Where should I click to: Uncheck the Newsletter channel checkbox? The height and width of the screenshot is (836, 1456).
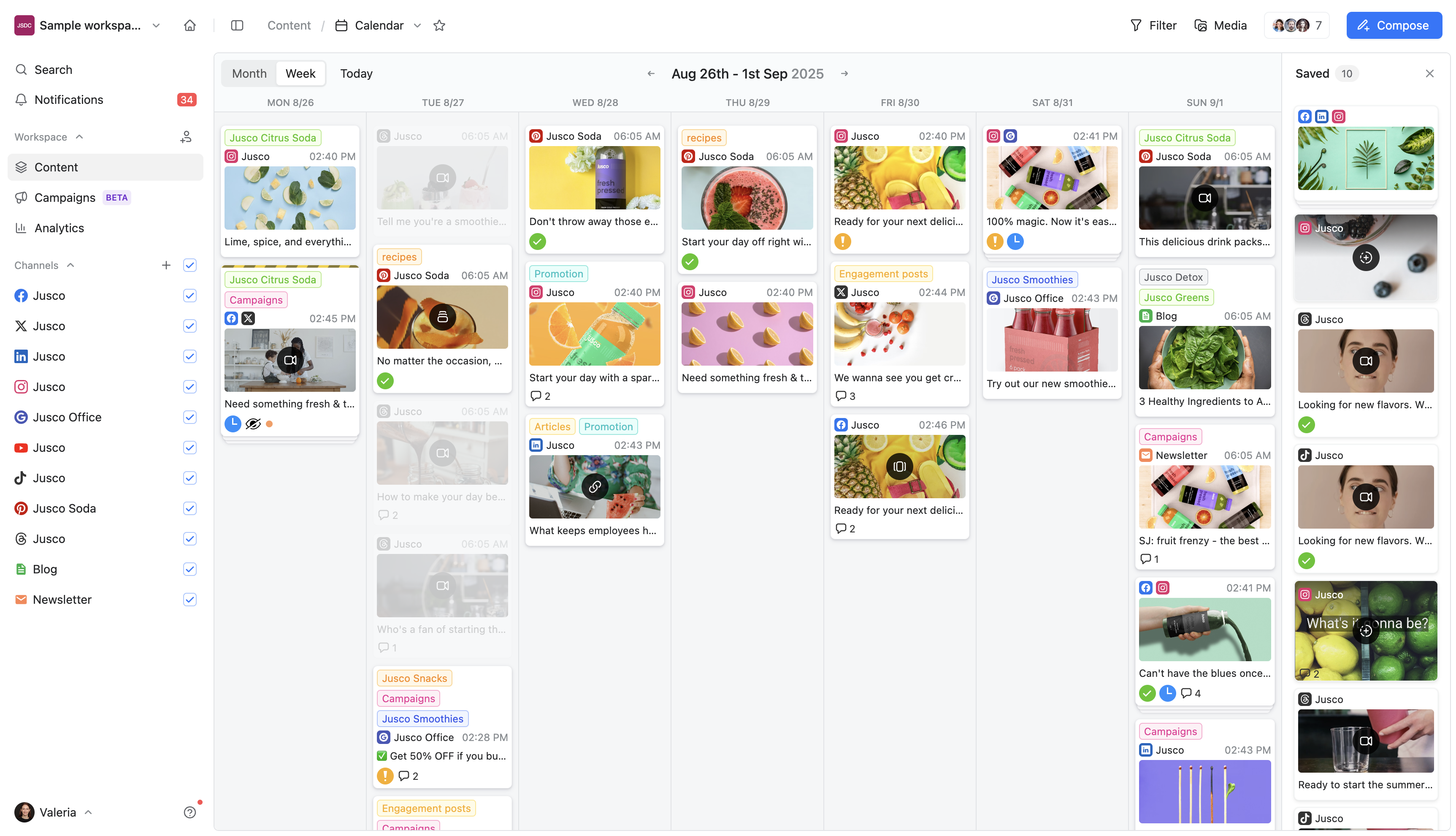click(190, 600)
